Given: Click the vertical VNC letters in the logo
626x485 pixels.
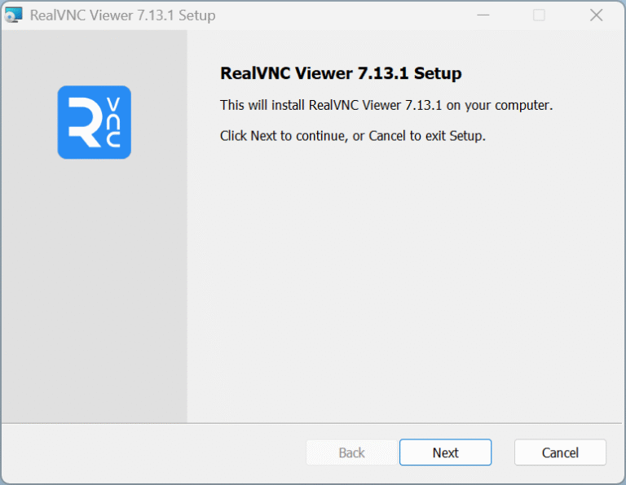Looking at the screenshot, I should tap(113, 123).
